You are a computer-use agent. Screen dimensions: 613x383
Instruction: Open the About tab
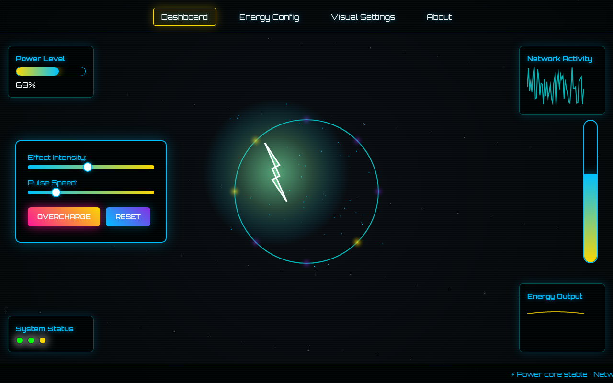(439, 17)
